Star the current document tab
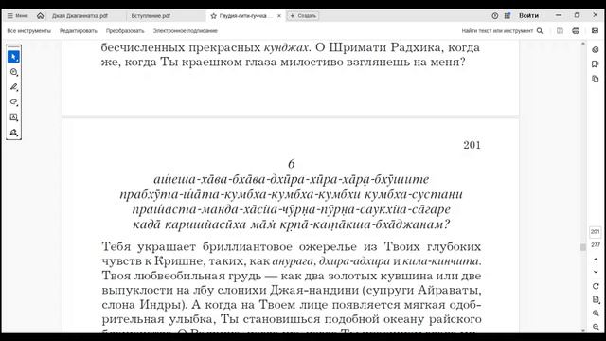 click(x=213, y=16)
